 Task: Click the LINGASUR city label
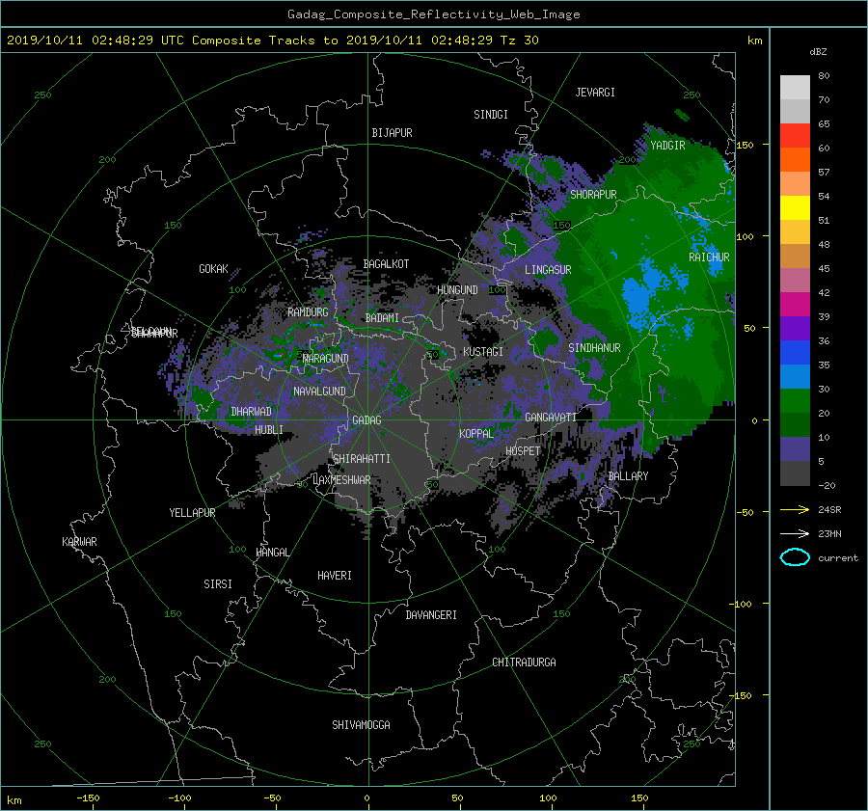point(548,270)
